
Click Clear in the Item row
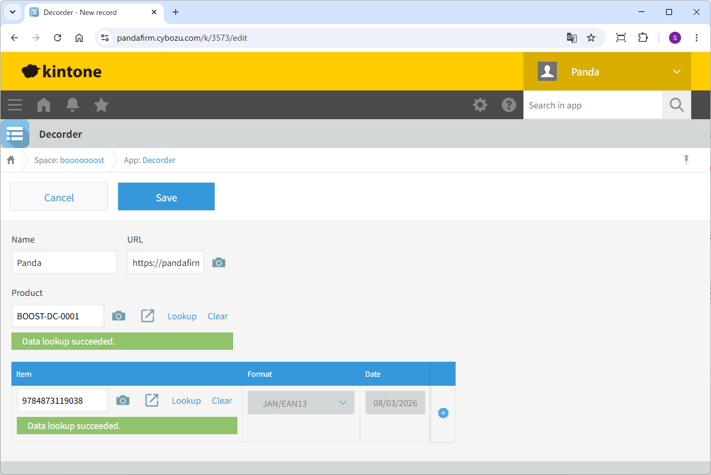click(222, 401)
